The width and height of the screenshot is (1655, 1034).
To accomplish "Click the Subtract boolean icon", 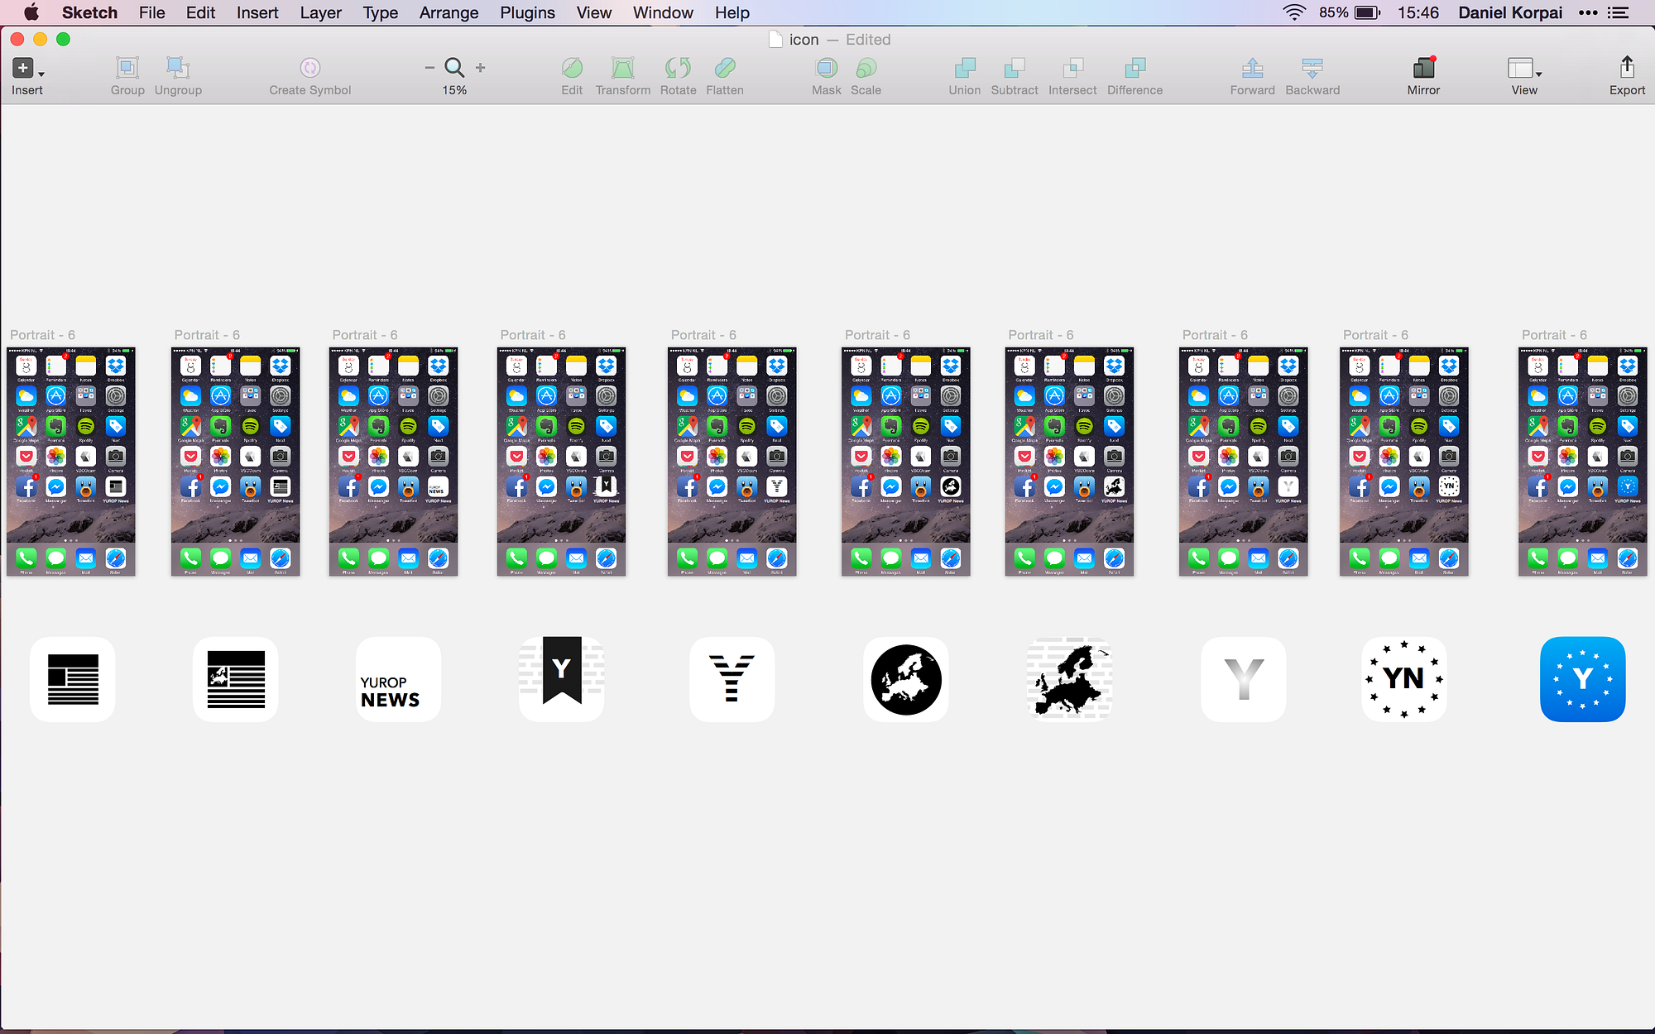I will 1014,68.
